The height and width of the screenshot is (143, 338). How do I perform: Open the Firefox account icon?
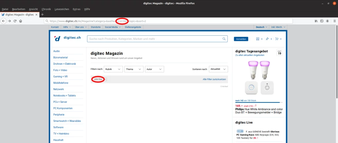click(x=327, y=21)
